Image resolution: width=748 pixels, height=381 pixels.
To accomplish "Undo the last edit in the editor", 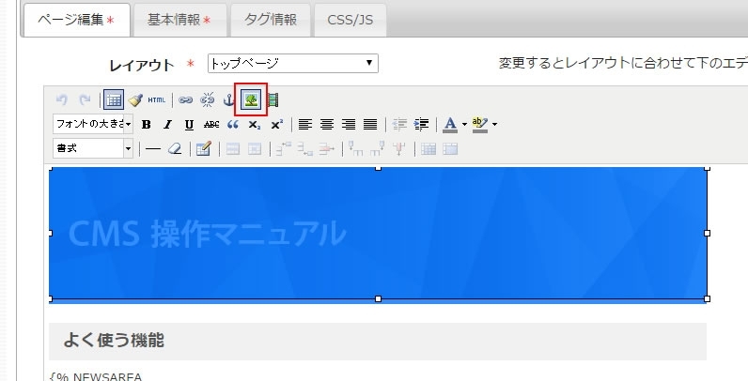I will tap(61, 99).
